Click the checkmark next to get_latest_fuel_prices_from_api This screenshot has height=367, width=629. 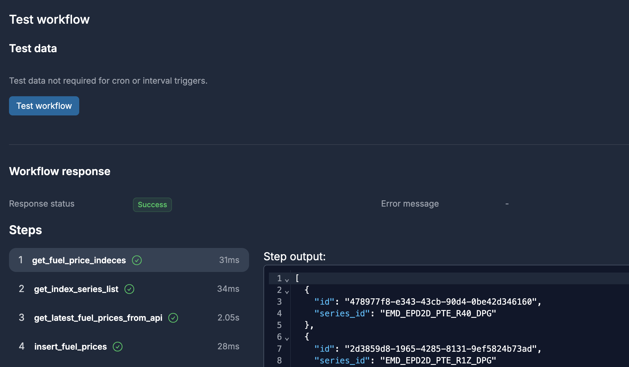(x=173, y=318)
